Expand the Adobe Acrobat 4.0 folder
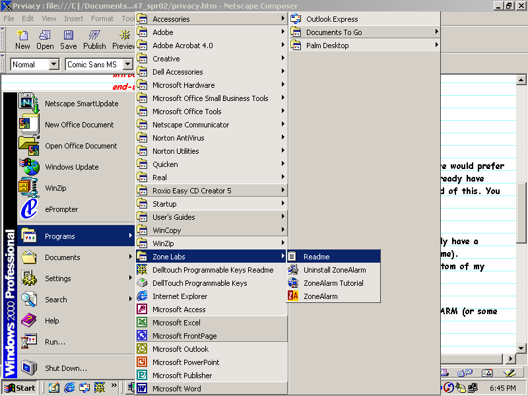The image size is (528, 396). (212, 46)
